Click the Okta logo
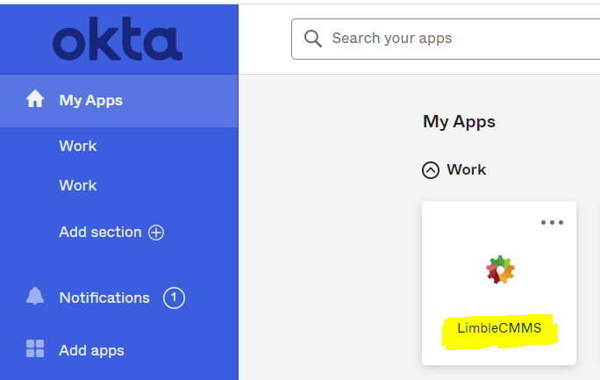The height and width of the screenshot is (380, 600). [x=118, y=39]
